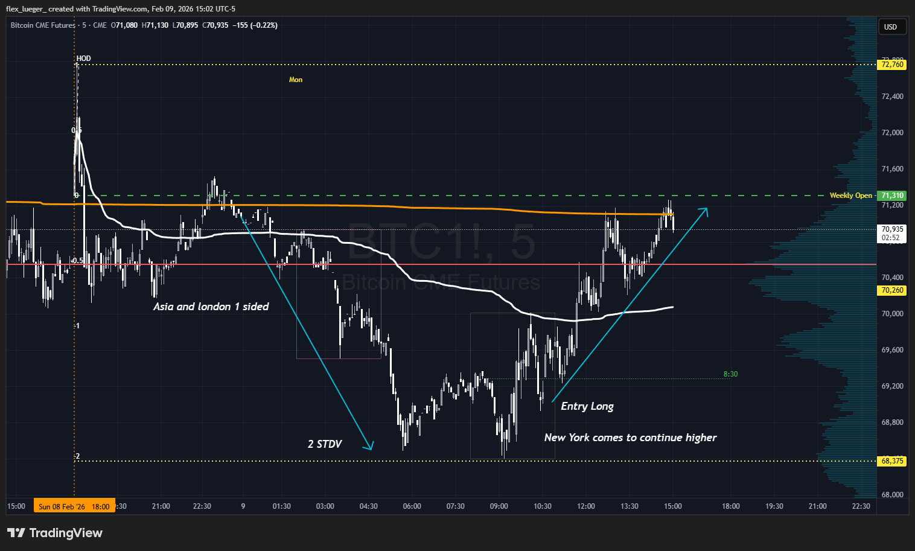Click the 'Sun 08 Feb '26 18:00' date label
The height and width of the screenshot is (551, 915).
click(x=74, y=506)
